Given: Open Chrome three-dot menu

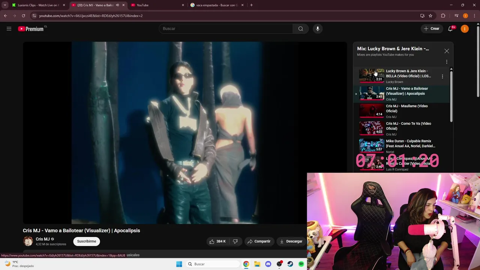Looking at the screenshot, I should (475, 16).
